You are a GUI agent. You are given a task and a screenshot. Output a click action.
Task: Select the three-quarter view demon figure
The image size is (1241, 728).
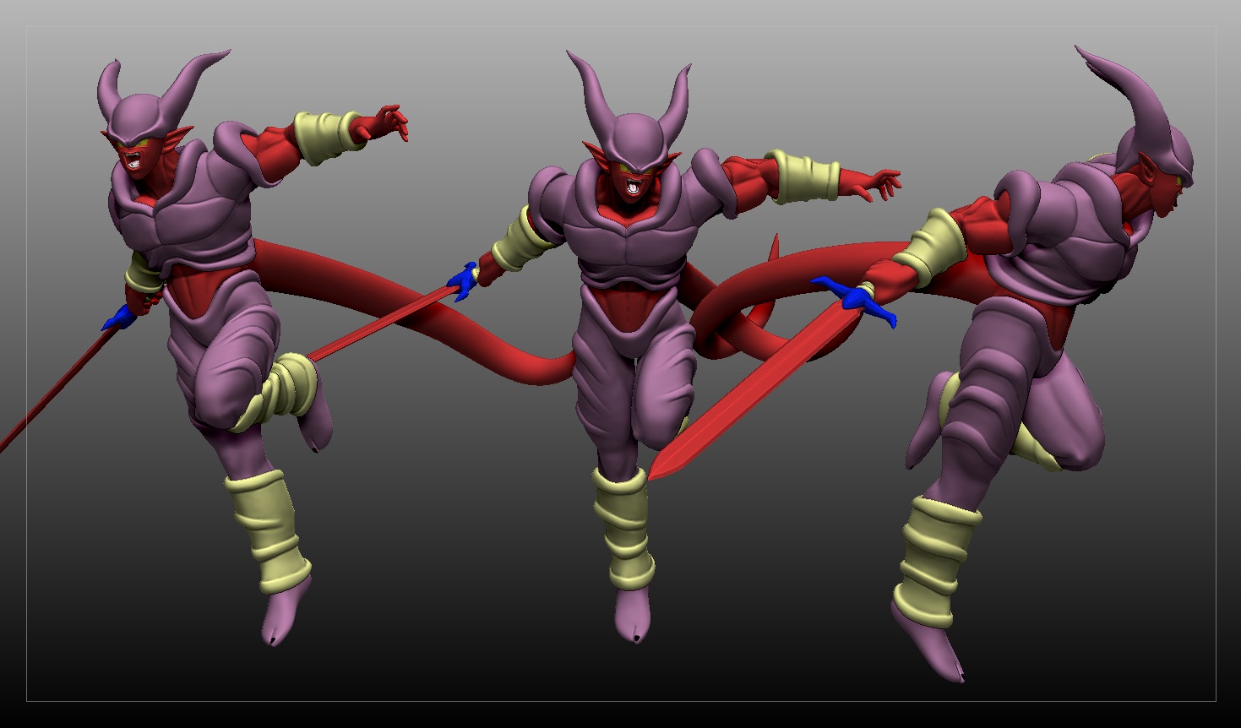(x=211, y=338)
